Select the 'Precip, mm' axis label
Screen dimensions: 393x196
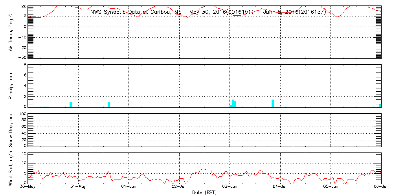click(x=11, y=85)
